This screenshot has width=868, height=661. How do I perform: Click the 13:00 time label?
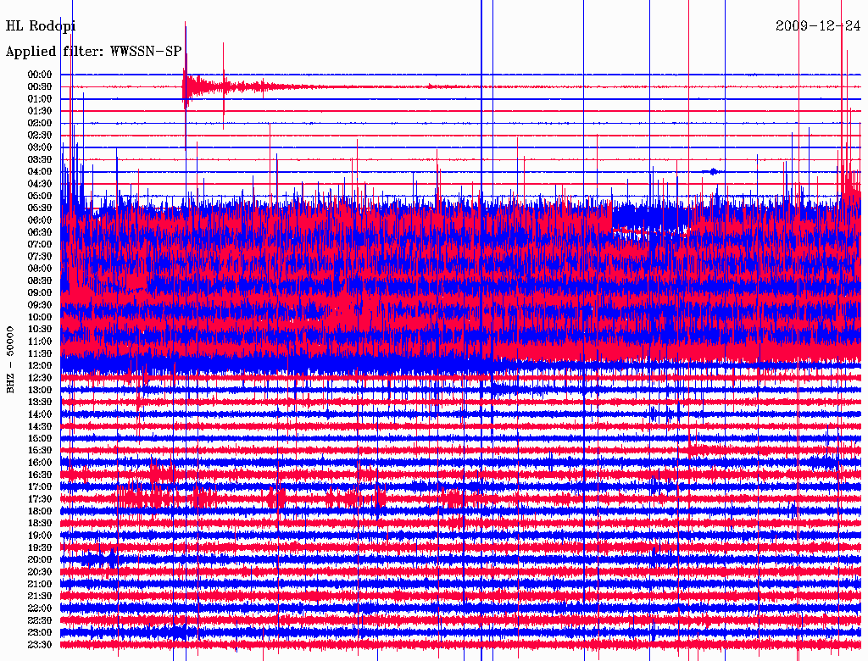point(40,390)
